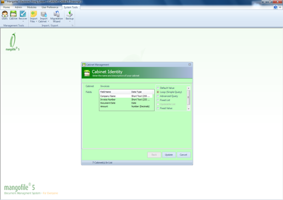The width and height of the screenshot is (283, 200).
Task: Click the Back button
Action: point(154,155)
